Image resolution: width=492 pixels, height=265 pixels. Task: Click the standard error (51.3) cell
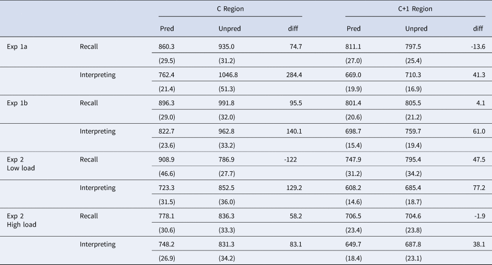[x=229, y=89]
